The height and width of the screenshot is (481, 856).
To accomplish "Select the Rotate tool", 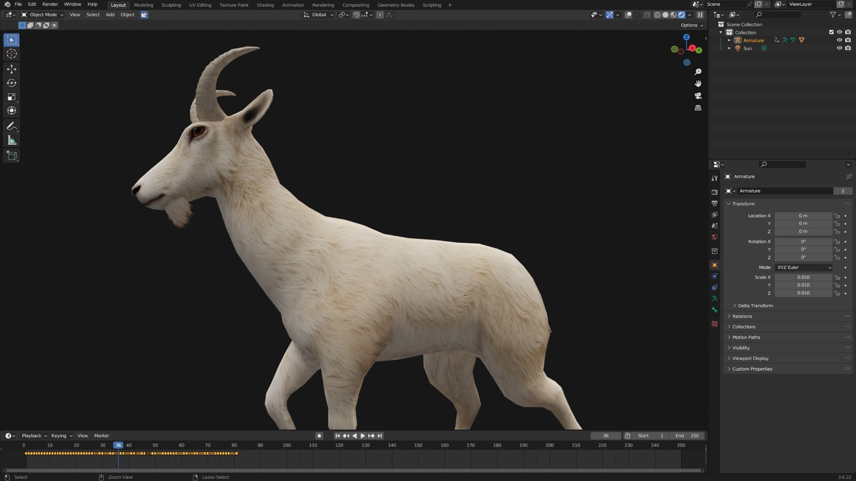I will tap(12, 83).
